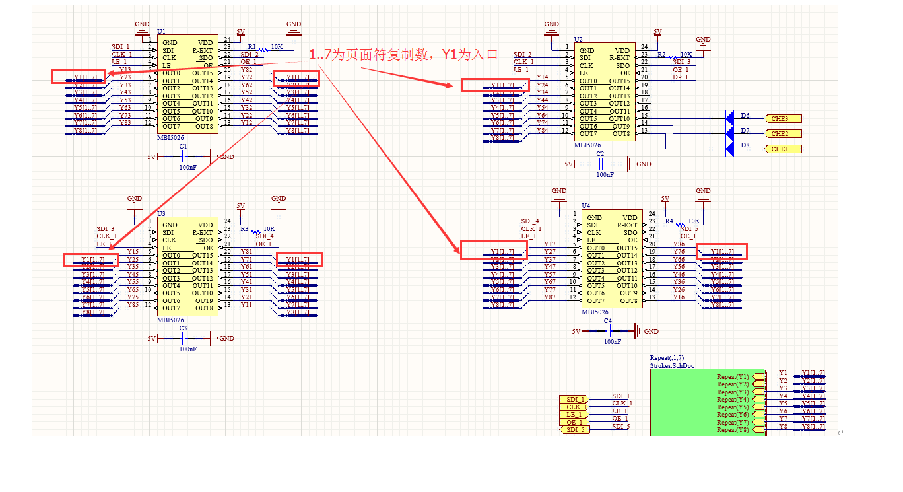Click the Repeat(Y4) sheet entry
The image size is (903, 492).
(739, 400)
